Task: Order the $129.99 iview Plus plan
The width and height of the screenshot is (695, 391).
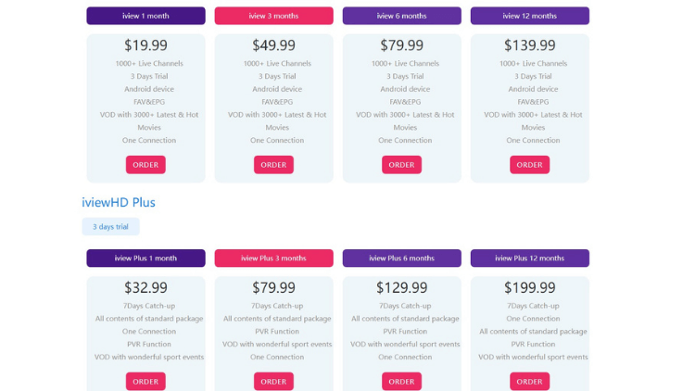Action: click(x=401, y=381)
